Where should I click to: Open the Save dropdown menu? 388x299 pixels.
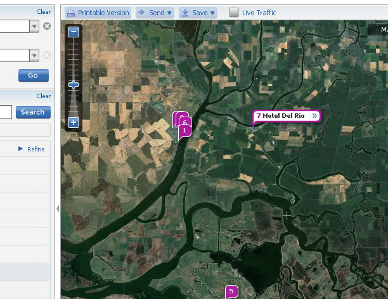tap(198, 13)
